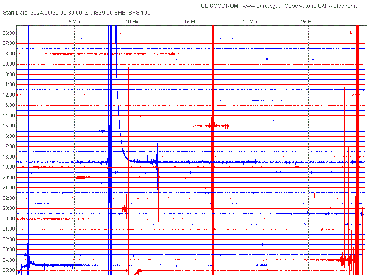The width and height of the screenshot is (367, 275).
Task: Click the 04:00 hour label
Action: click(x=9, y=260)
